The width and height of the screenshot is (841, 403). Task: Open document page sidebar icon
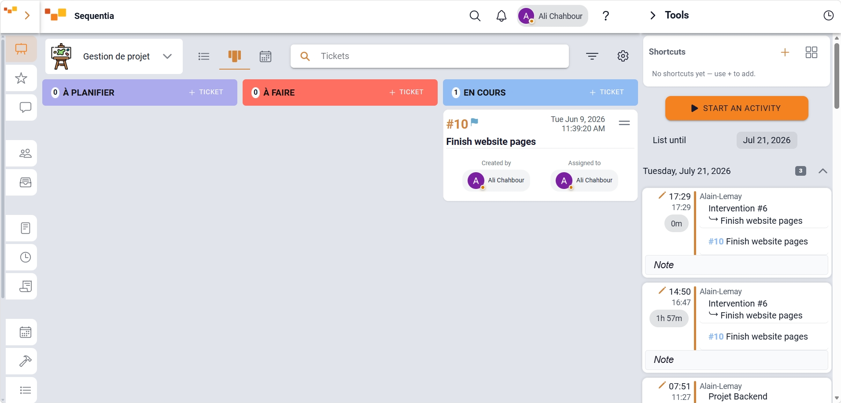(25, 228)
